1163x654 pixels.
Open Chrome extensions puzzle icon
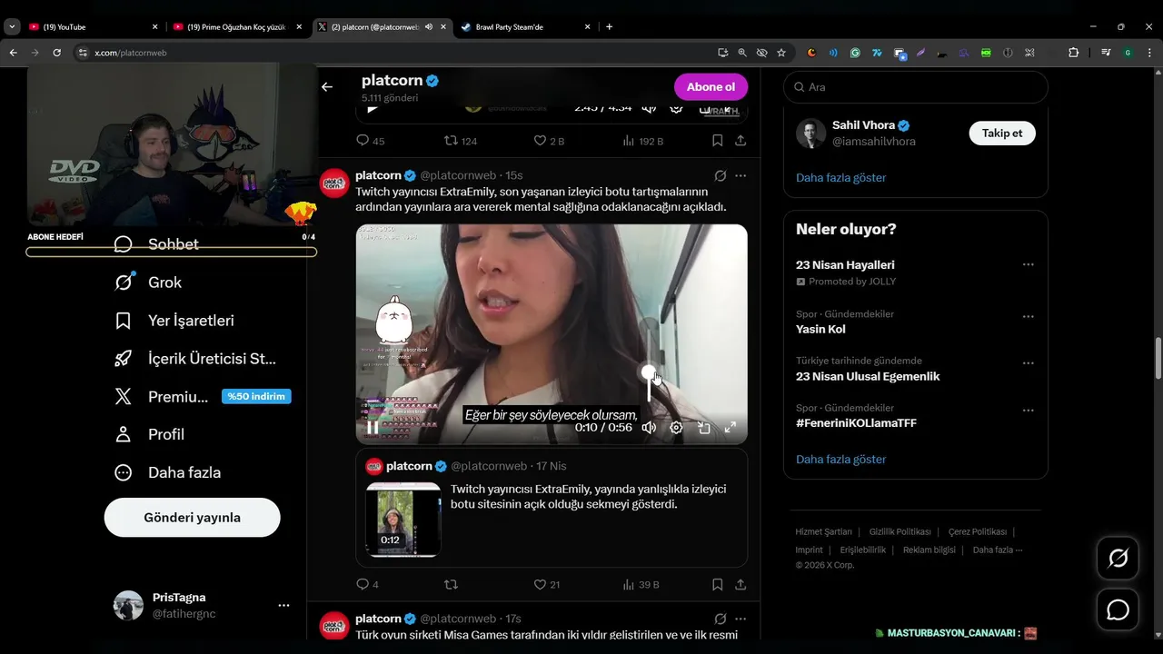[1073, 53]
